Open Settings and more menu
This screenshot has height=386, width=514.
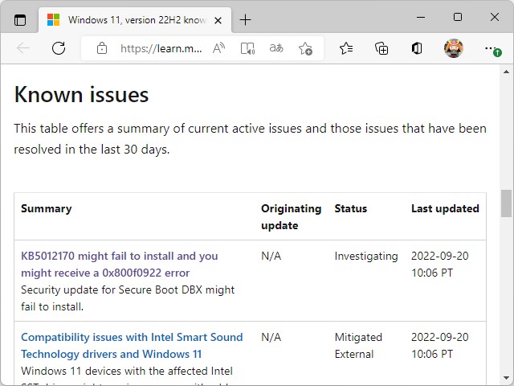pos(492,49)
